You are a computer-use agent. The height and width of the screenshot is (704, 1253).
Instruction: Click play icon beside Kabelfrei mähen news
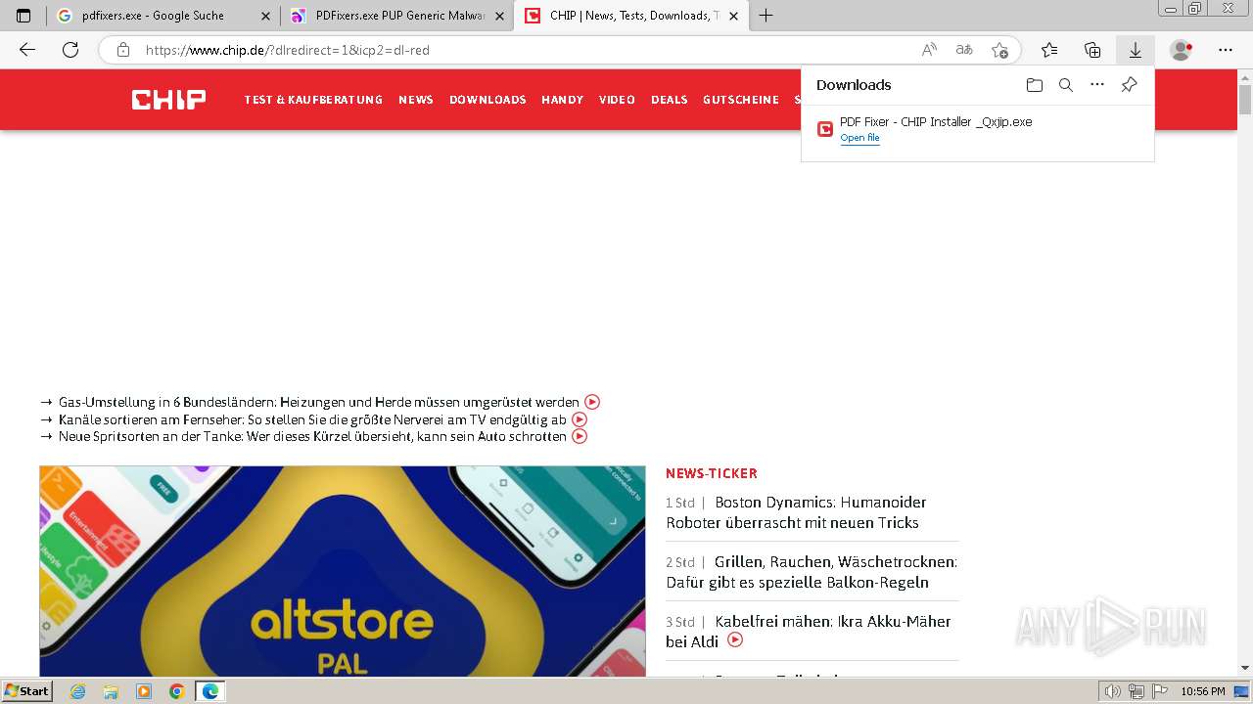[x=735, y=640]
